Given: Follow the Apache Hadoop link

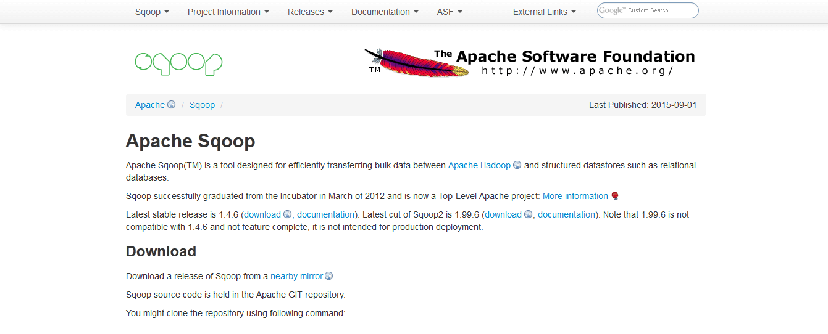Looking at the screenshot, I should pos(479,165).
